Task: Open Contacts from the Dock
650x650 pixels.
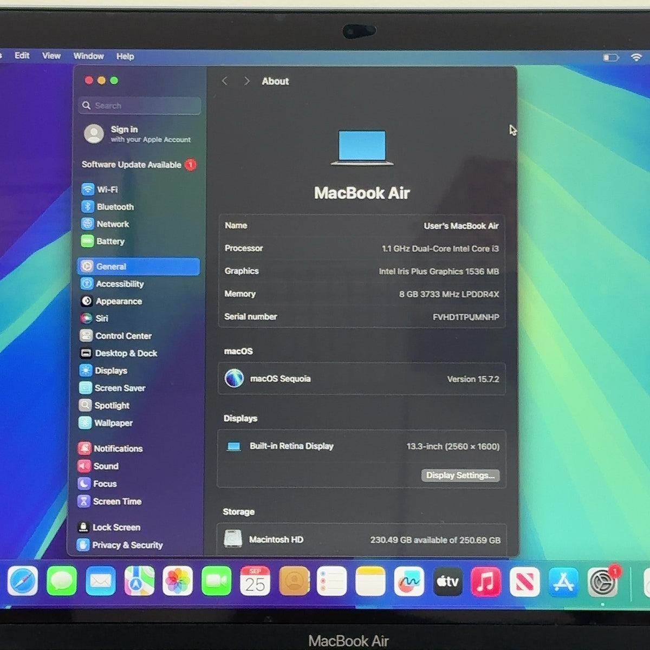Action: tap(294, 581)
